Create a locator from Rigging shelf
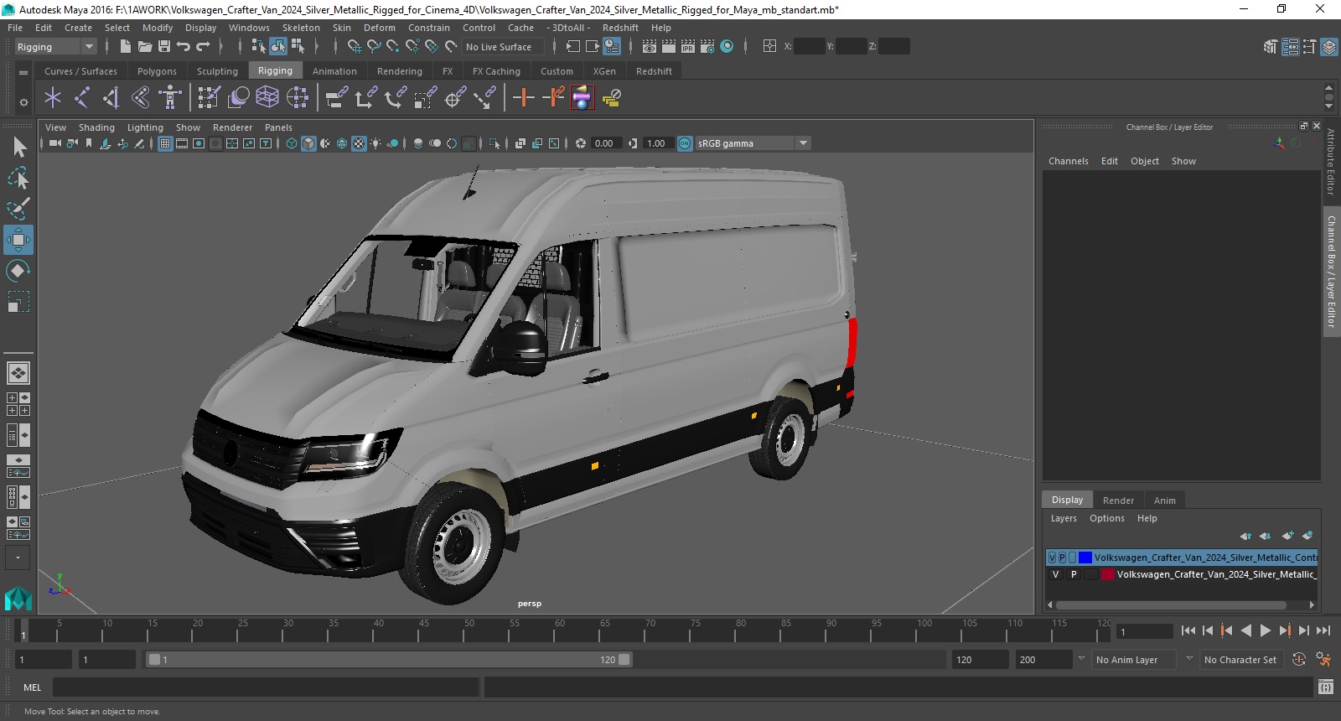The height and width of the screenshot is (721, 1341). click(53, 98)
